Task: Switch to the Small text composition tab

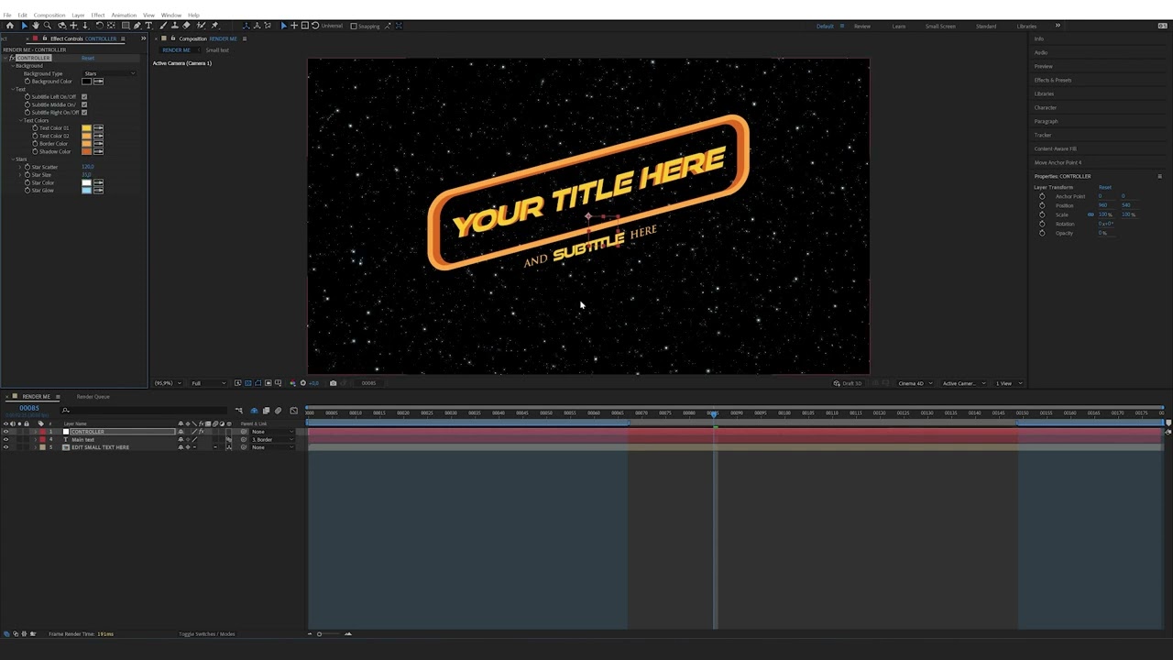Action: click(x=217, y=49)
